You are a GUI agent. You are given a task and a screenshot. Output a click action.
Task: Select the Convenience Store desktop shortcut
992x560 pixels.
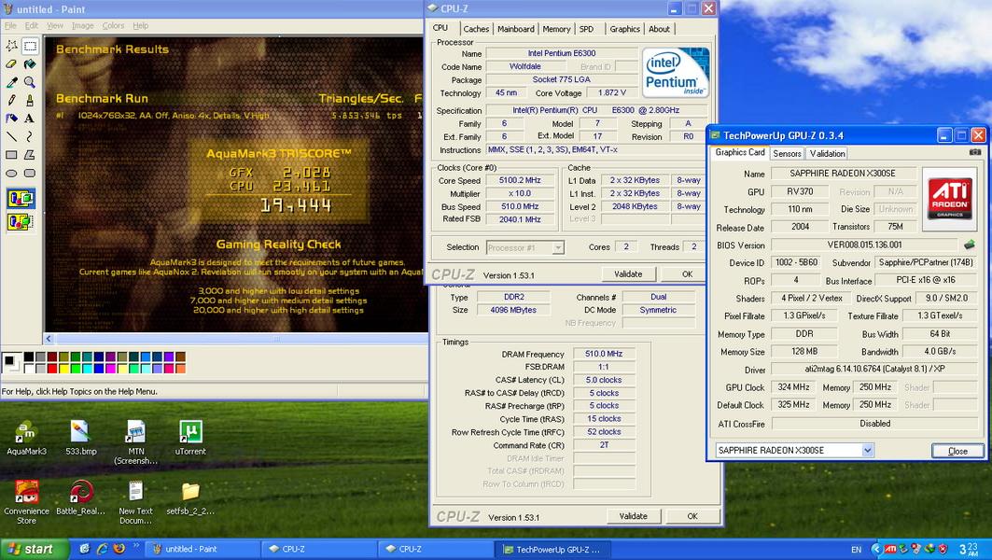click(26, 502)
